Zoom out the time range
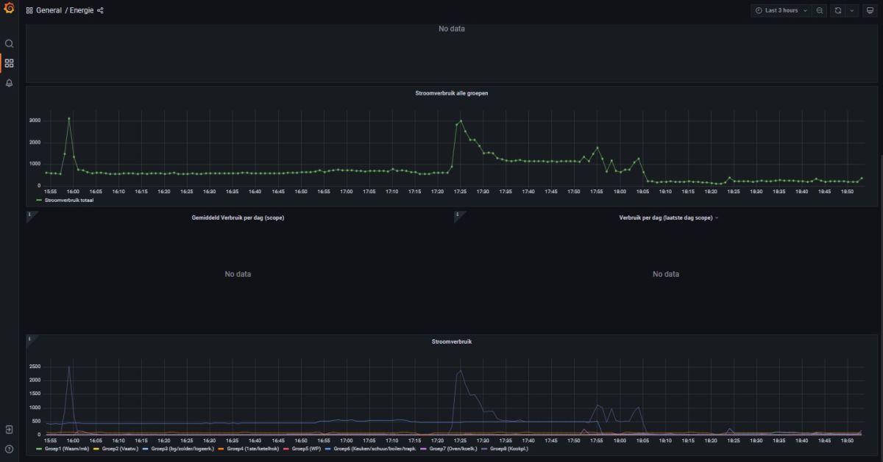883x462 pixels. tap(820, 10)
